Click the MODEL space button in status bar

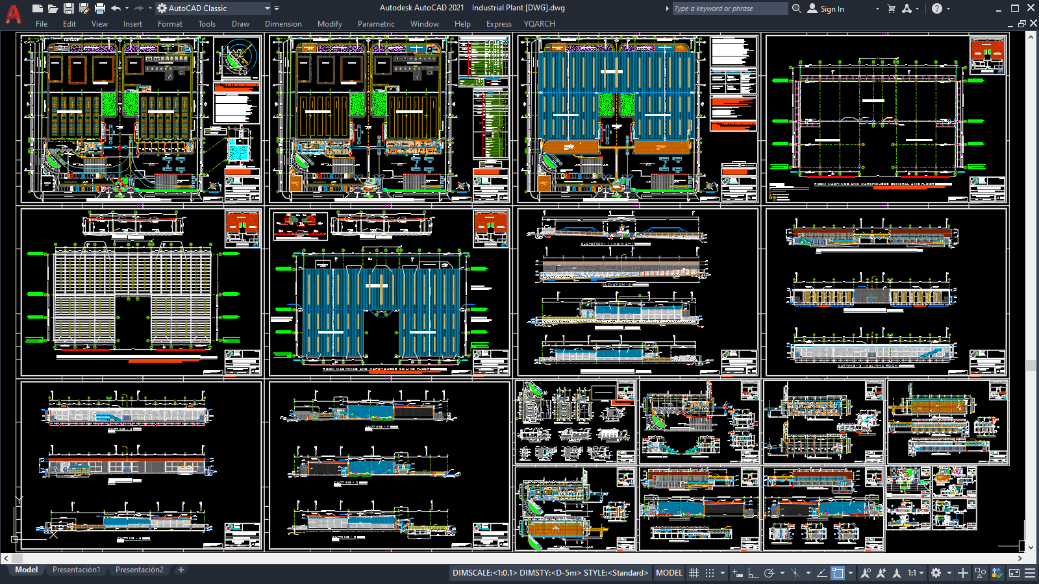pyautogui.click(x=669, y=573)
